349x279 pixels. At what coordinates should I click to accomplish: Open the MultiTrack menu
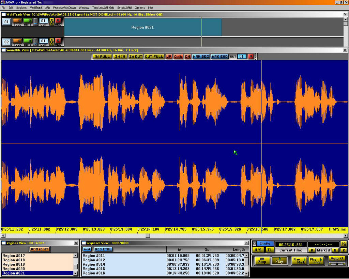36,7
